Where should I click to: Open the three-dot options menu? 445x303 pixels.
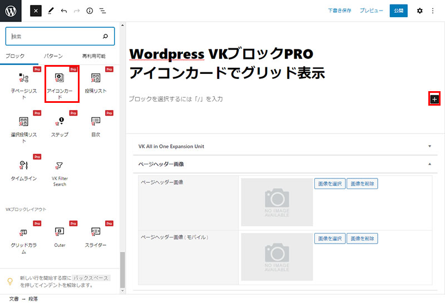pyautogui.click(x=433, y=11)
